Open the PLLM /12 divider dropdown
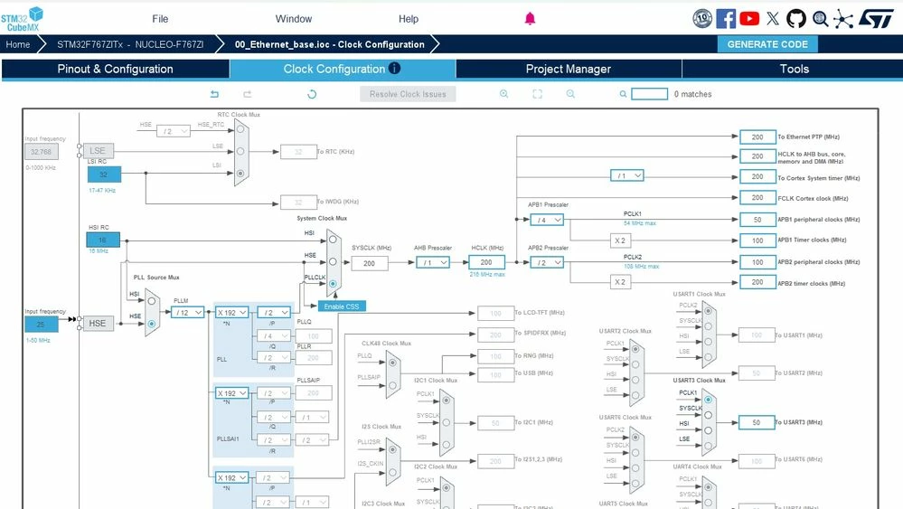 point(188,312)
